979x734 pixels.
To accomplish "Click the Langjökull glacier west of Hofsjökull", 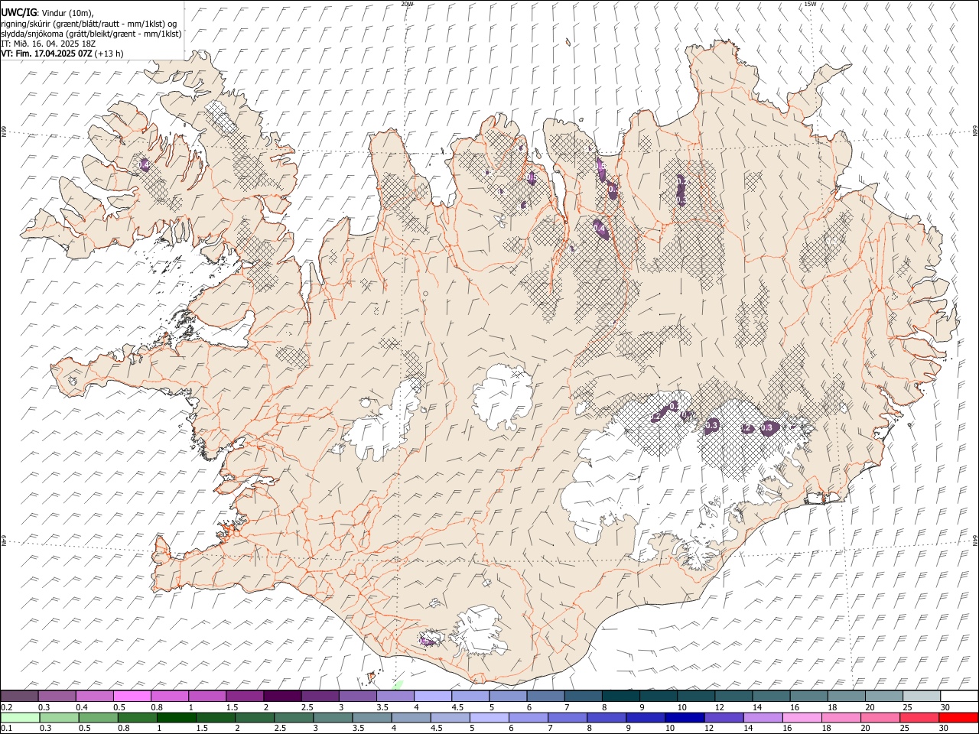I will (x=384, y=421).
